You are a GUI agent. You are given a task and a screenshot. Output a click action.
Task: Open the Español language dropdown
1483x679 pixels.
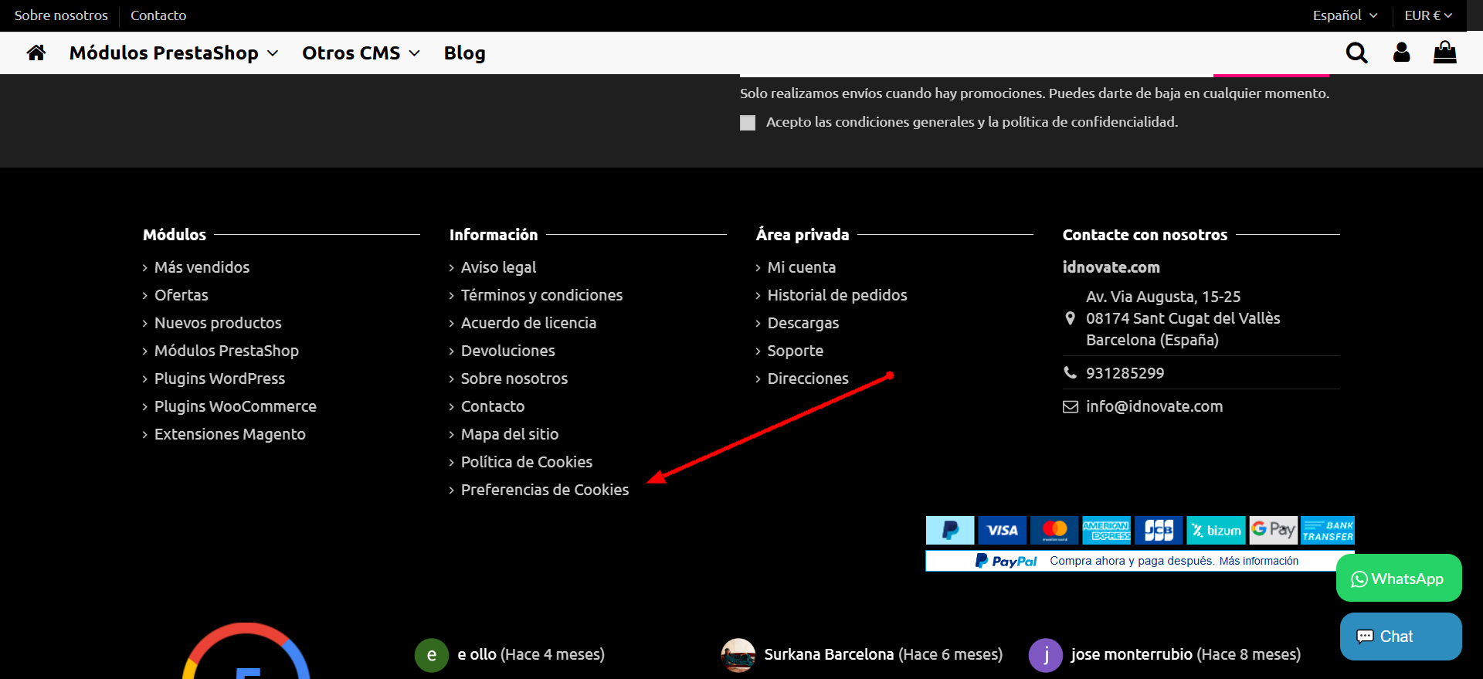pyautogui.click(x=1345, y=15)
